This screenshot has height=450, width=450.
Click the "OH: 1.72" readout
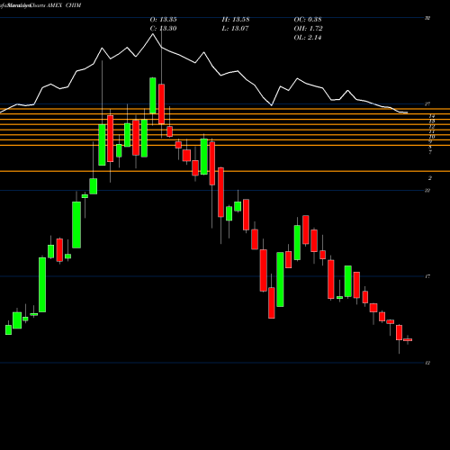pos(308,29)
